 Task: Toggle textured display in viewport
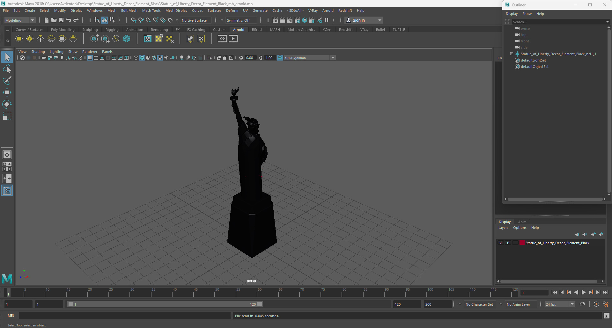point(160,58)
